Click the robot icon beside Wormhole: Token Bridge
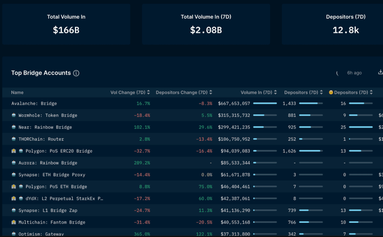 coord(14,115)
